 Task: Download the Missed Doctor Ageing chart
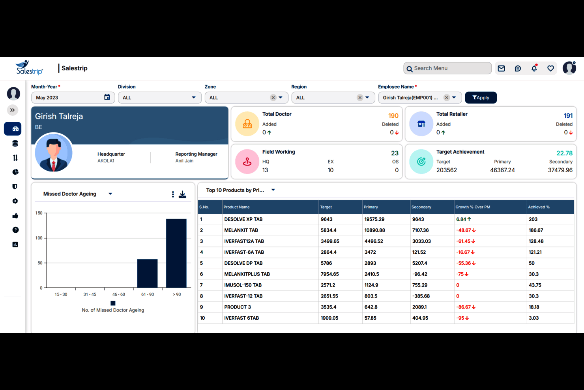tap(182, 194)
